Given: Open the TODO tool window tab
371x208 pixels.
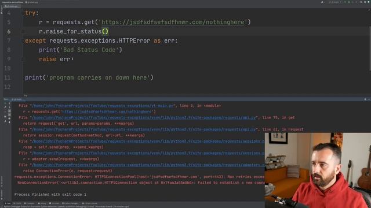Looking at the screenshot, I should [17, 203].
